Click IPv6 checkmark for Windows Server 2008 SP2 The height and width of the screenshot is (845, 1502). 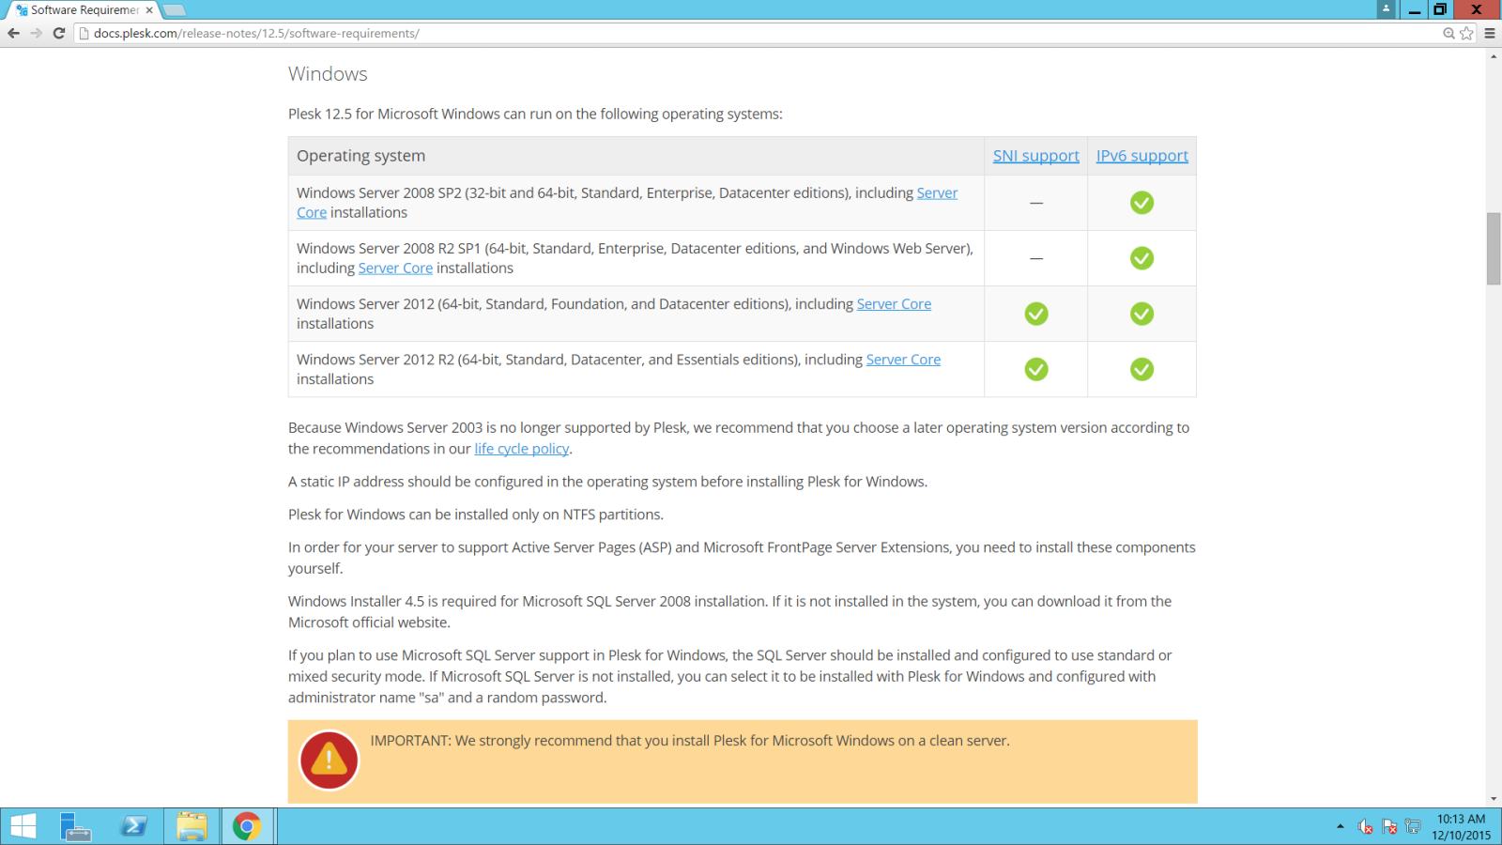(x=1142, y=203)
